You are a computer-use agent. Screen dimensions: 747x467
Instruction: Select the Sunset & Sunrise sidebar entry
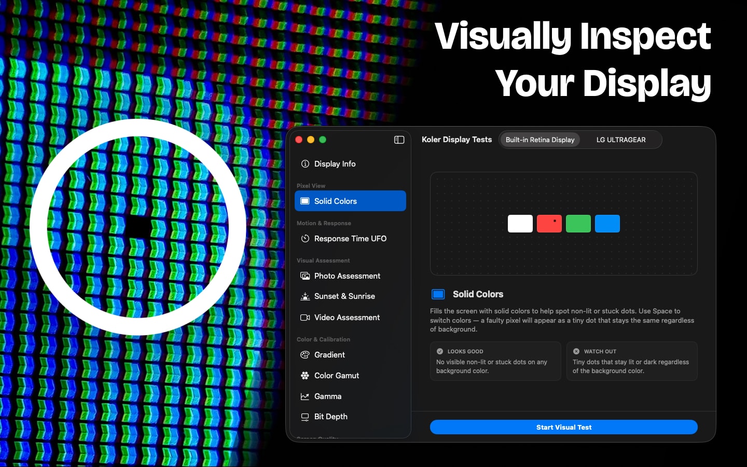(344, 296)
